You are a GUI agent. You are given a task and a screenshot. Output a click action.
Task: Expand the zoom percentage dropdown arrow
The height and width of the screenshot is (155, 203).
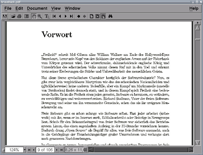tap(25, 150)
